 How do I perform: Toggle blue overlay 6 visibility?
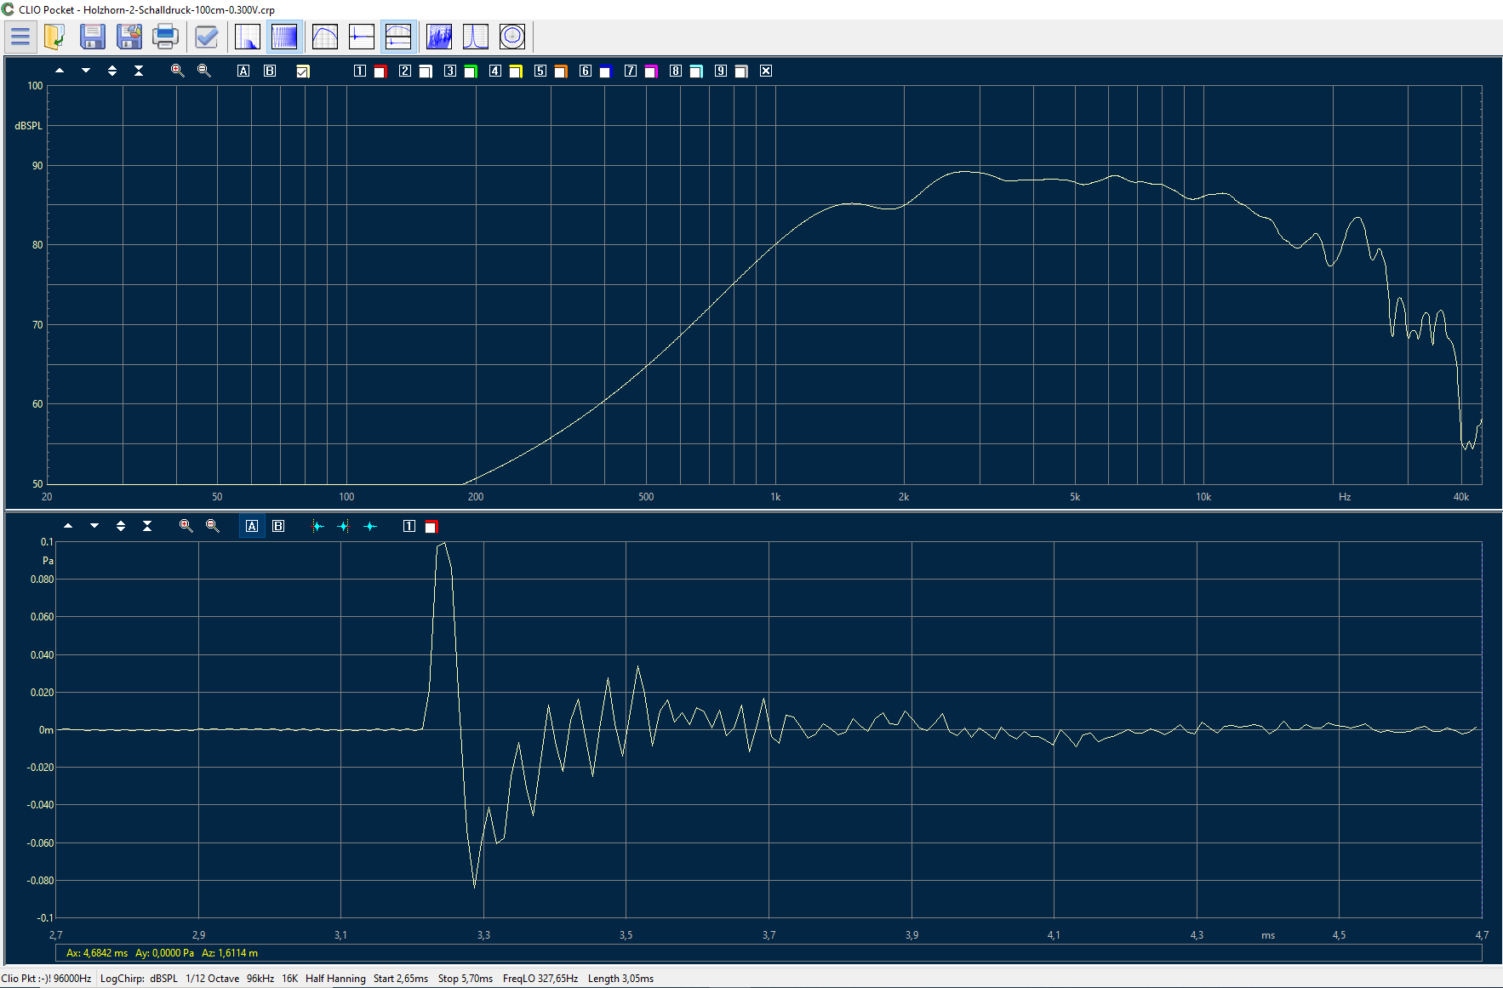point(606,71)
